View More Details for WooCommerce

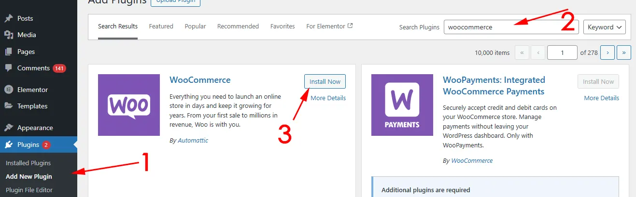point(328,98)
